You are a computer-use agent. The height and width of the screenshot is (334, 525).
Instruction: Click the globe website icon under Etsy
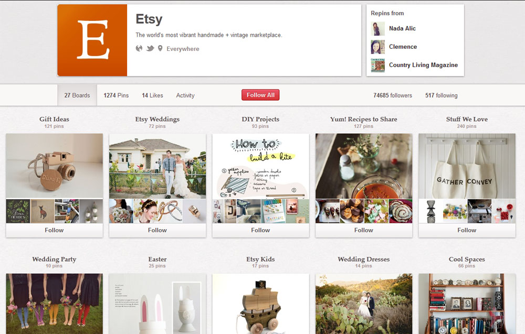(139, 48)
